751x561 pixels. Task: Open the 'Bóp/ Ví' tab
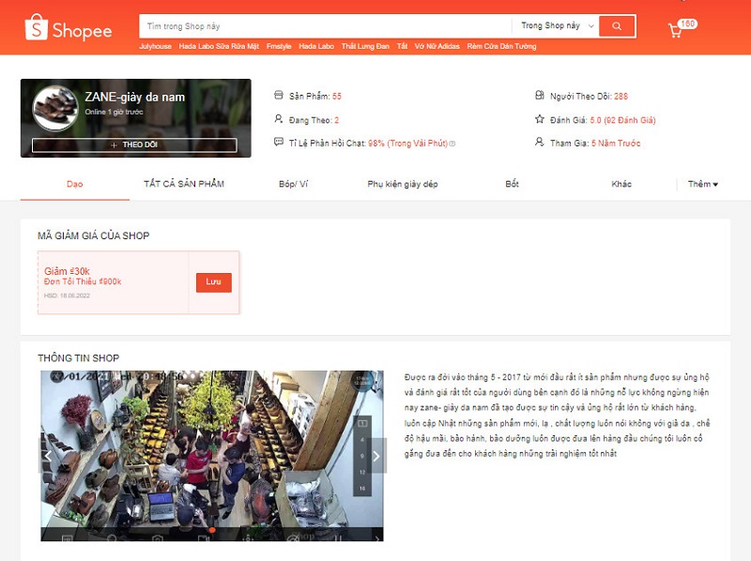pos(294,184)
